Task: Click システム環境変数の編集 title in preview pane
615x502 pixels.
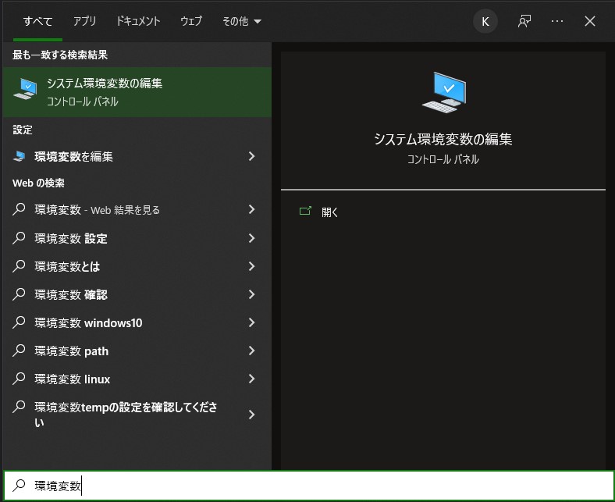Action: pyautogui.click(x=443, y=139)
